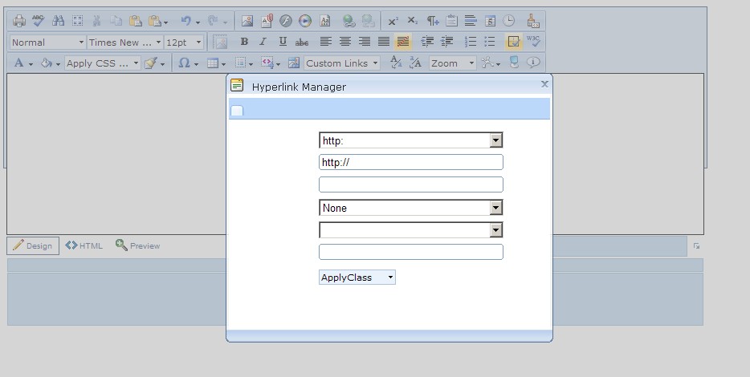Screen dimensions: 750x377
Task: Click the Select All icon
Action: point(77,21)
